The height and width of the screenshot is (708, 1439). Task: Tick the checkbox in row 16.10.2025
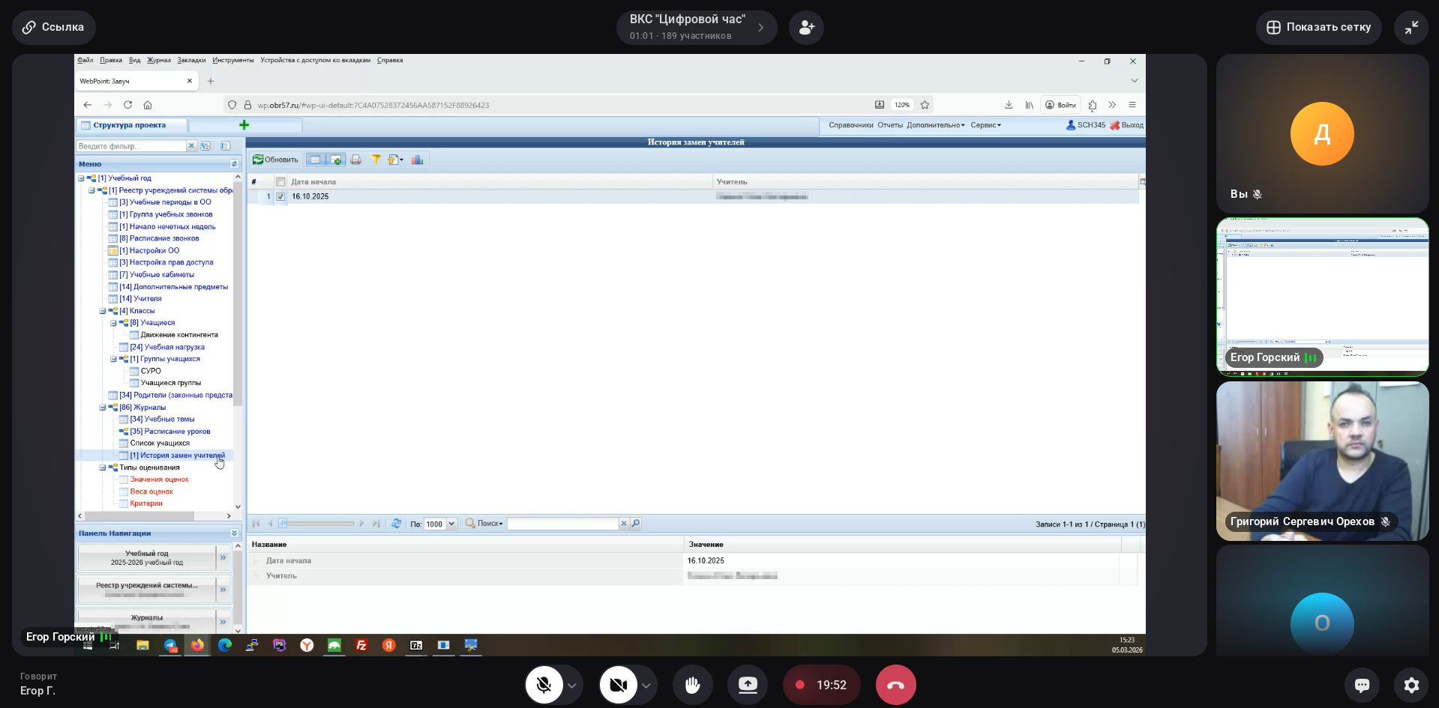[280, 196]
